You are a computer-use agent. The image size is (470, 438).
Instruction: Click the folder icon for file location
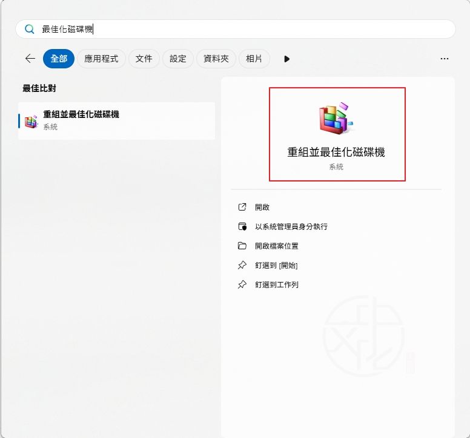tap(242, 246)
